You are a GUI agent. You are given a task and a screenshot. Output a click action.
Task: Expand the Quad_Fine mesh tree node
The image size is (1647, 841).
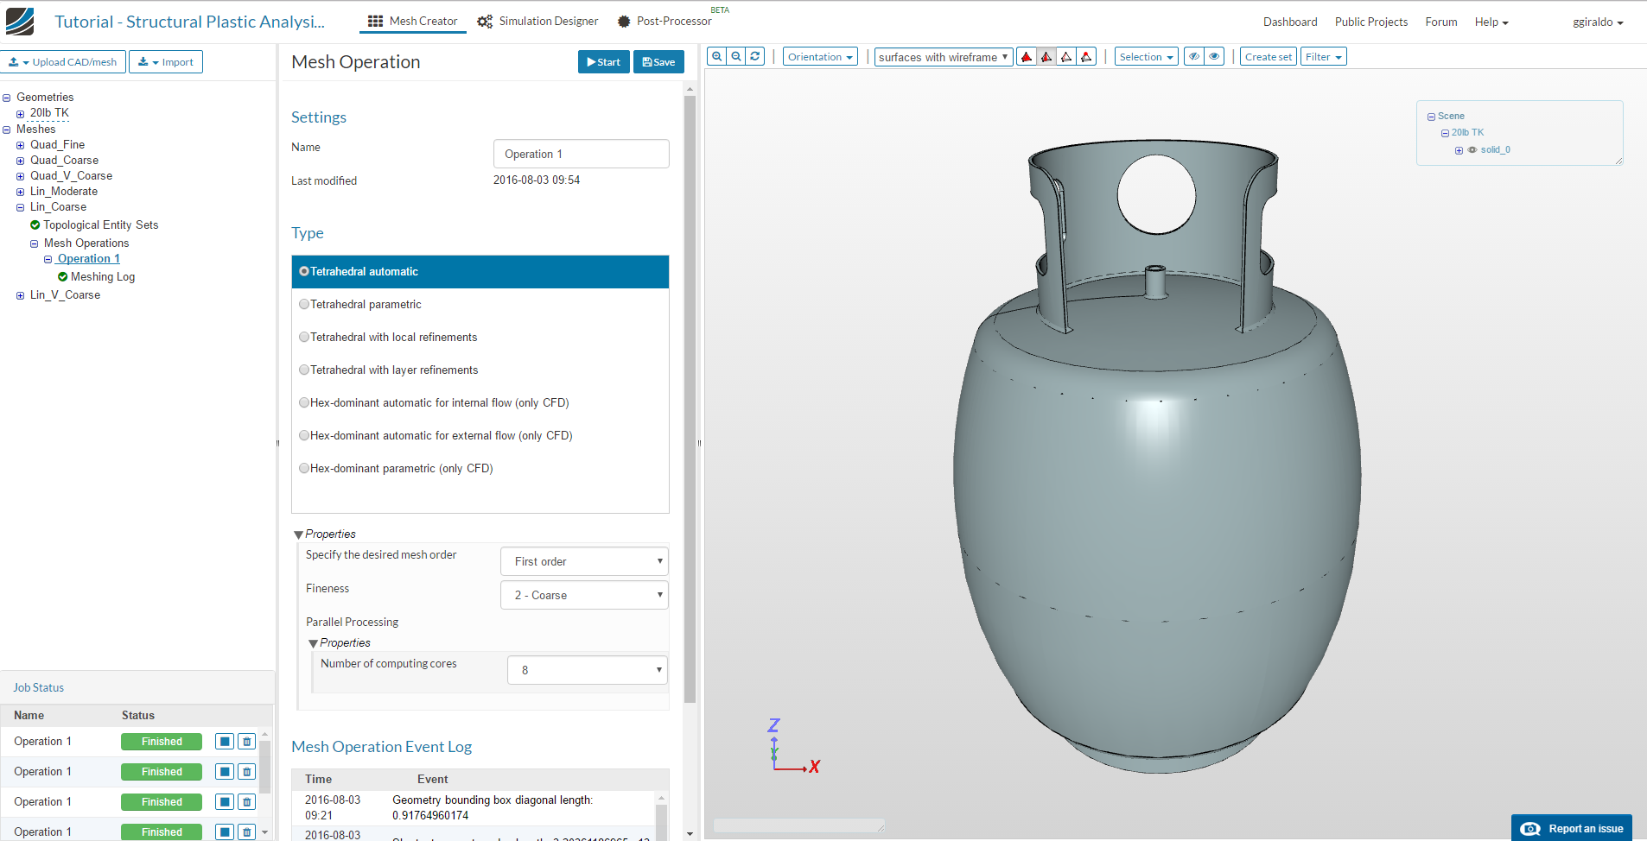click(x=21, y=145)
